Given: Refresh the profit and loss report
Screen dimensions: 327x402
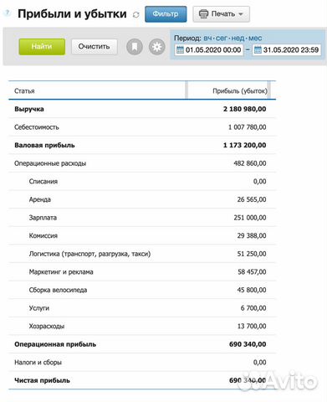Looking at the screenshot, I should pyautogui.click(x=136, y=15).
